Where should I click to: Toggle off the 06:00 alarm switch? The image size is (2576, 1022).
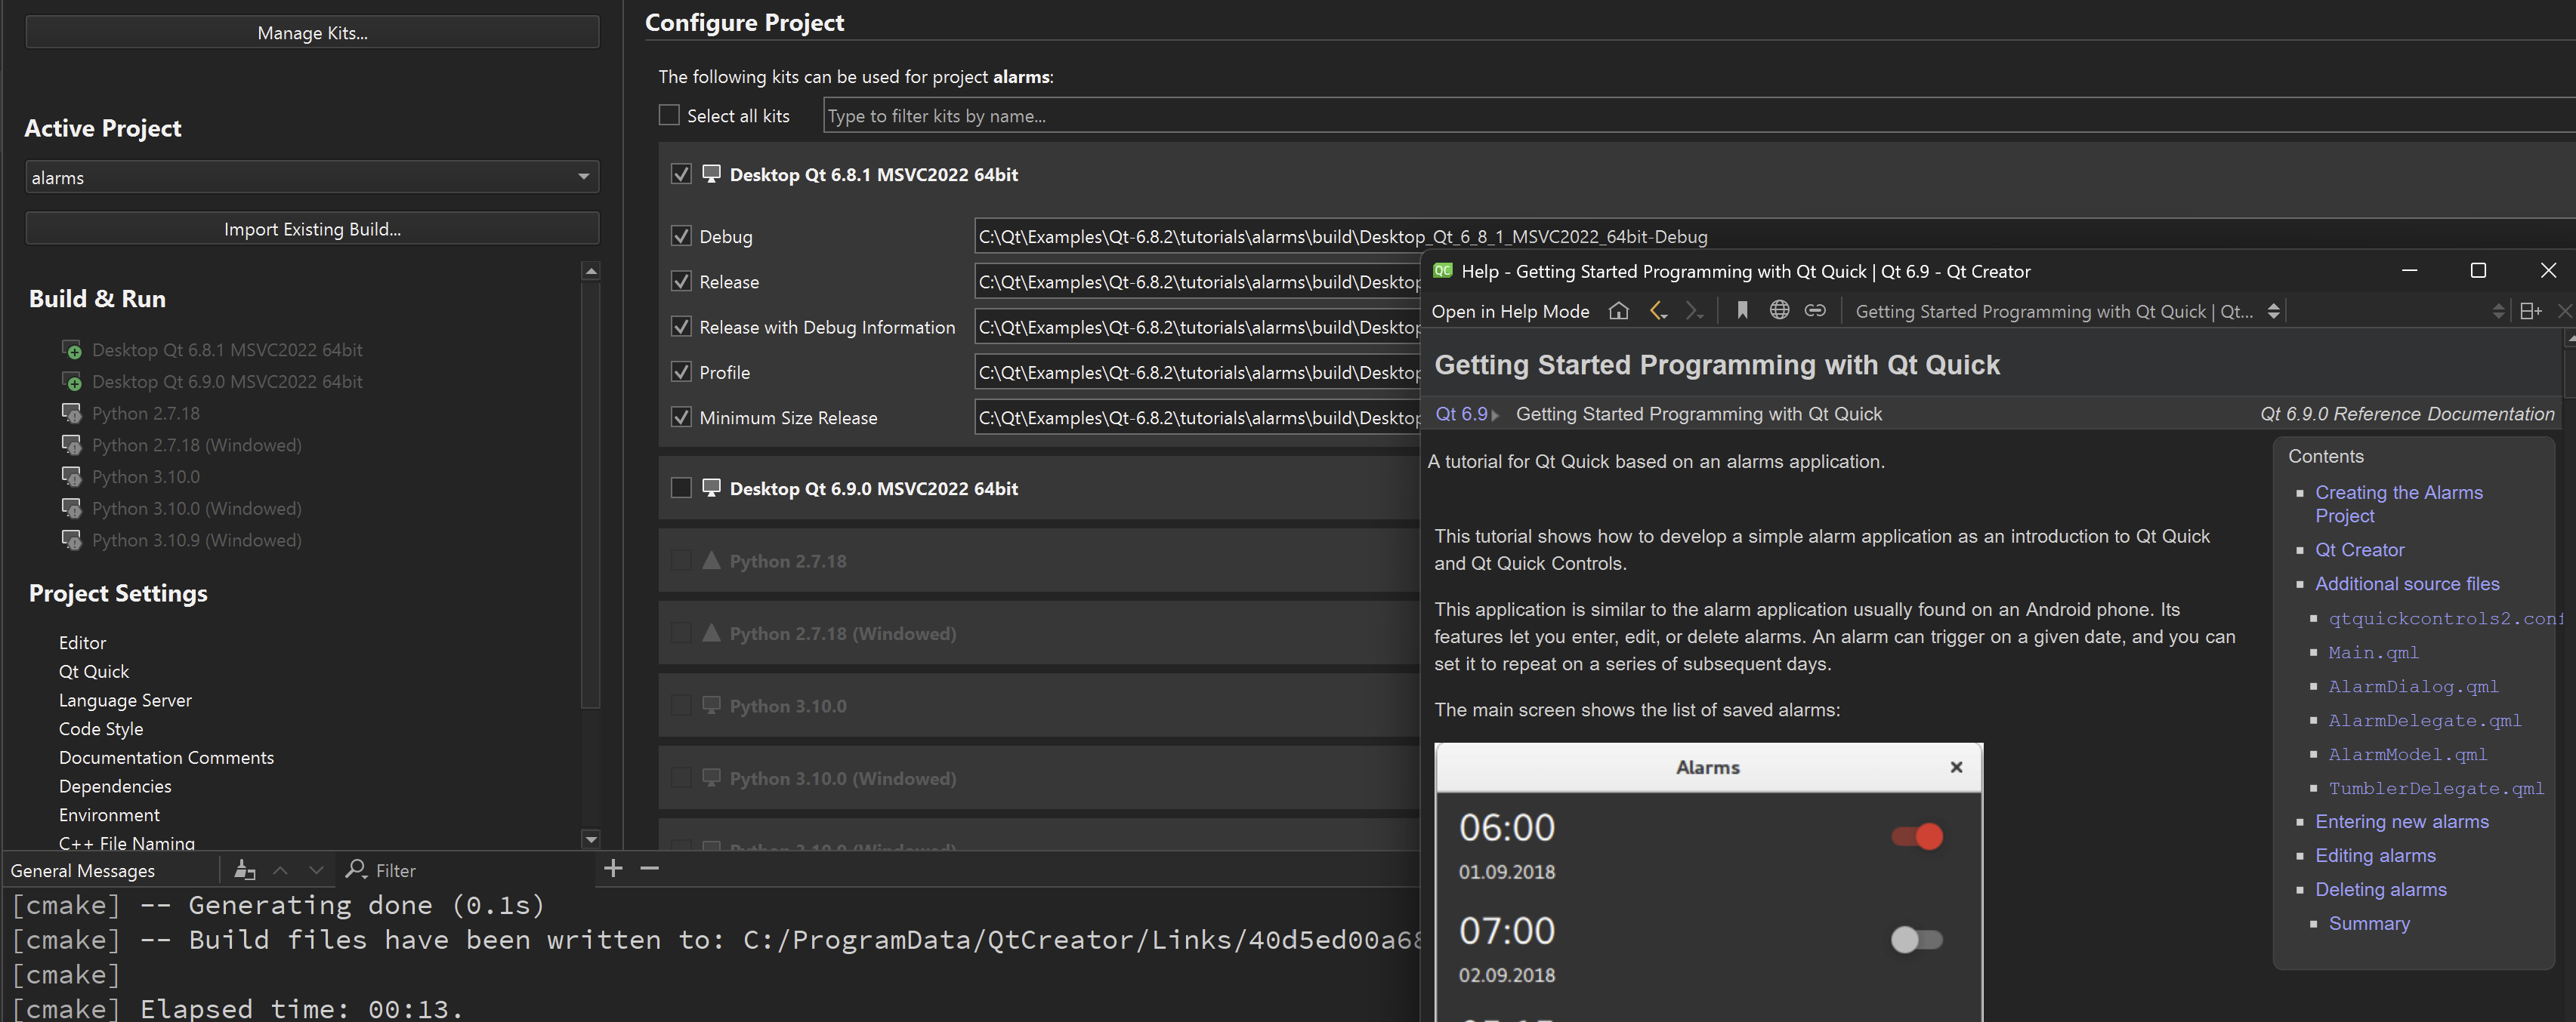(1917, 835)
